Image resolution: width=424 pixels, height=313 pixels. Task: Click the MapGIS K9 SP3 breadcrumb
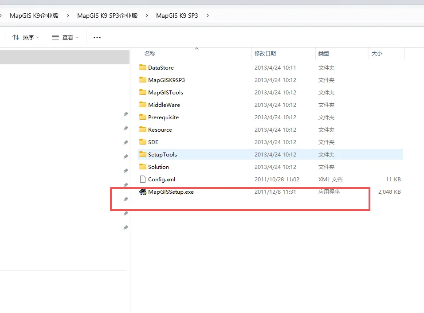tap(177, 16)
